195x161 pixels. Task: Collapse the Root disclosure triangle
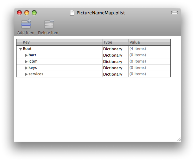20,49
